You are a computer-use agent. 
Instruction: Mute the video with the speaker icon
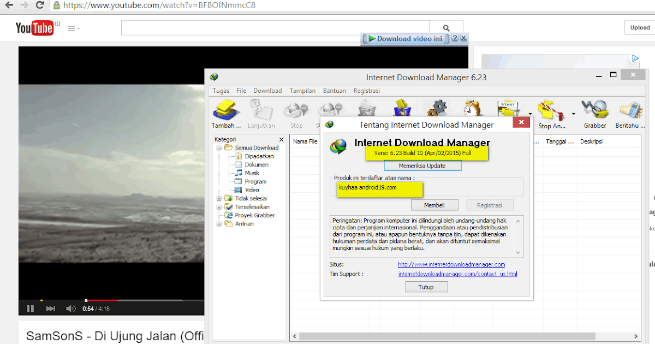click(x=70, y=308)
